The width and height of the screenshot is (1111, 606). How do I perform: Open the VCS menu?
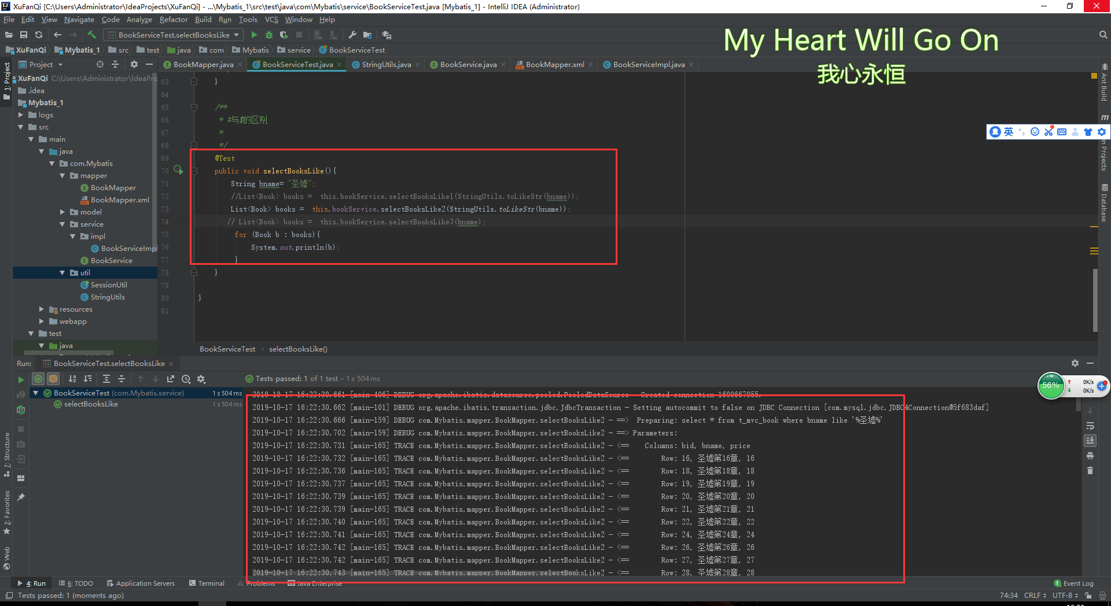point(271,20)
